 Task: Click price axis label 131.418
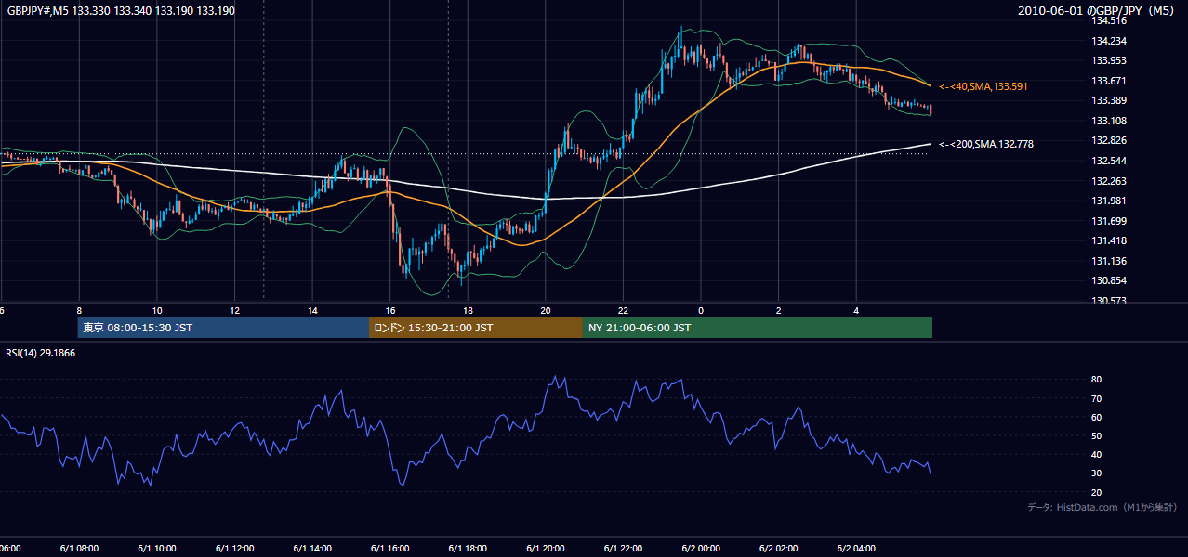(1109, 240)
